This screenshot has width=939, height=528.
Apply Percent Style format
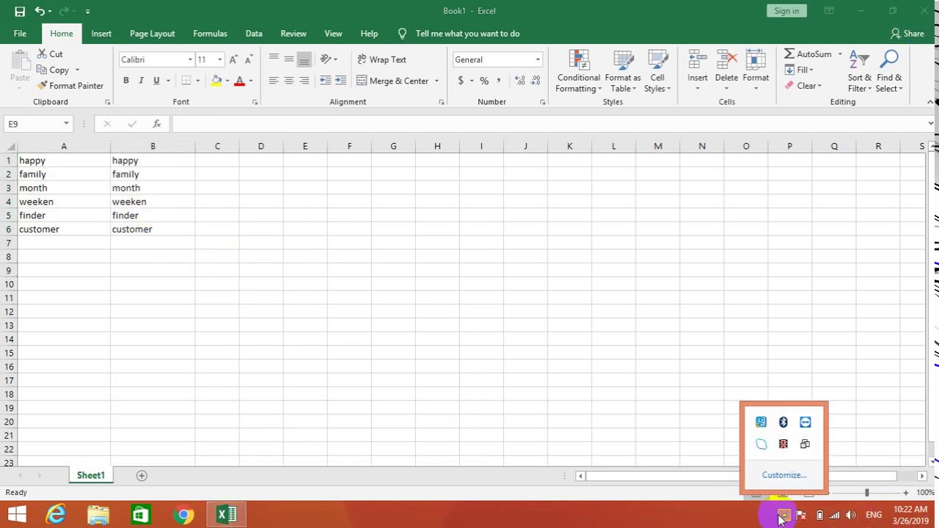(x=484, y=81)
